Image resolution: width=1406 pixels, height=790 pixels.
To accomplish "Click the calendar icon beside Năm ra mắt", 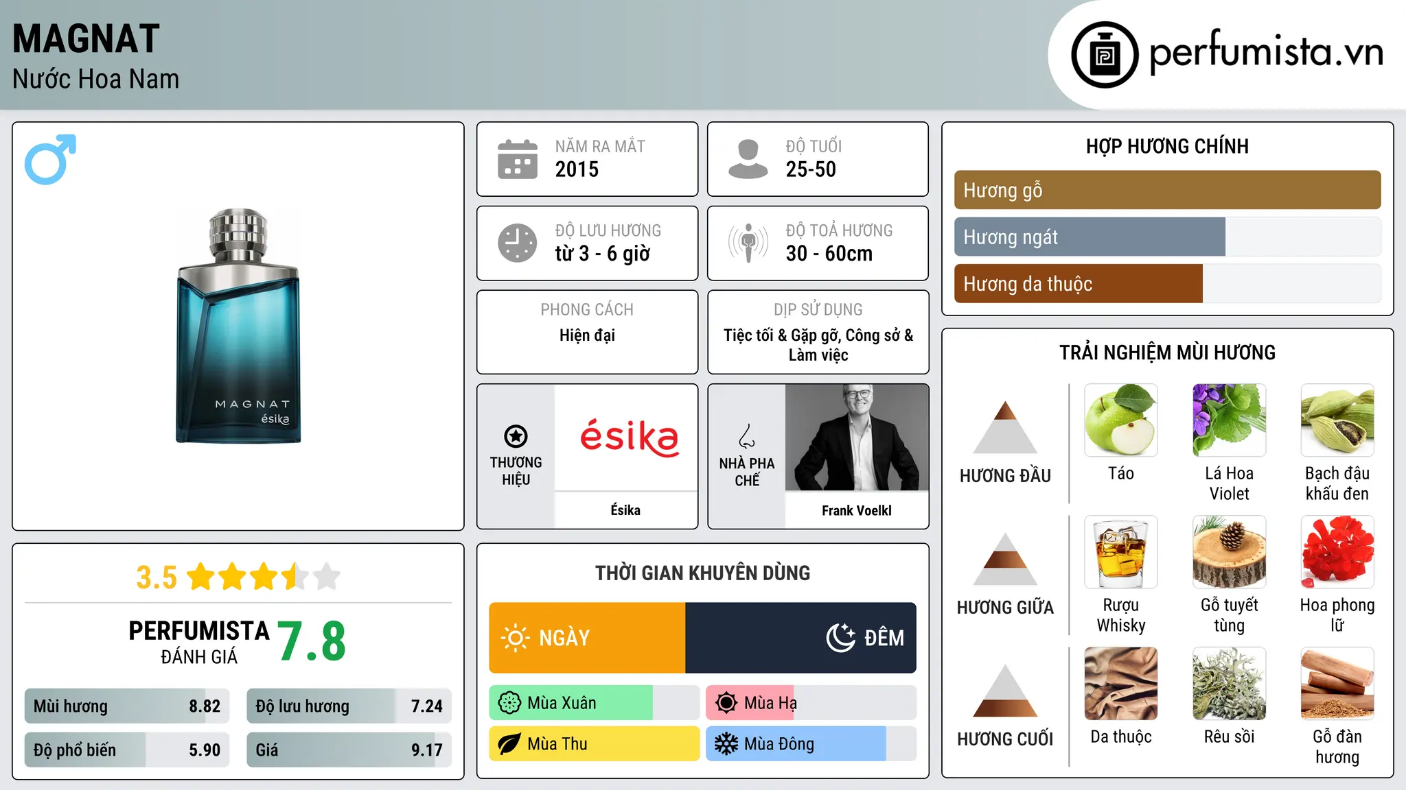I will pos(517,159).
